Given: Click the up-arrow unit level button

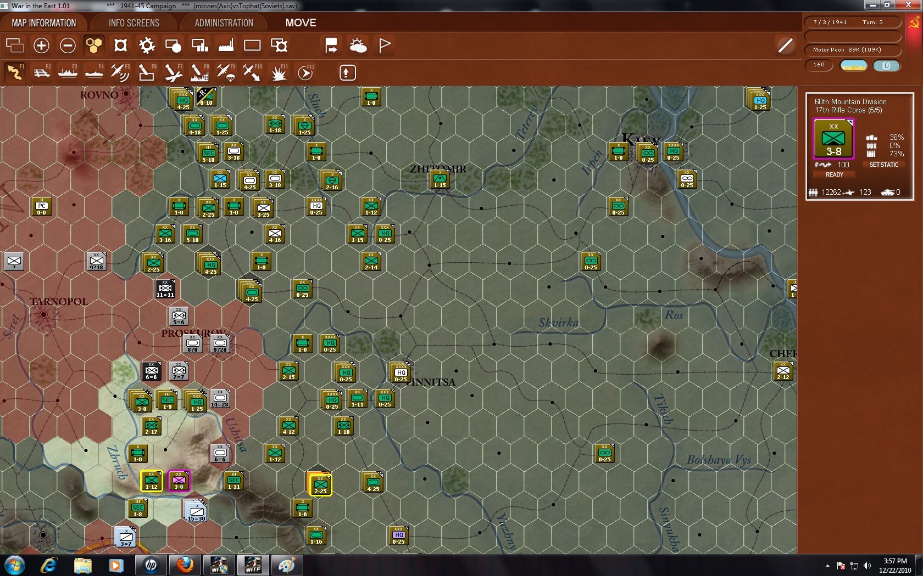Looking at the screenshot, I should pos(347,72).
